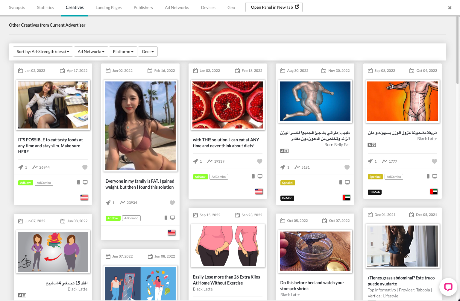Click the AdNow network badge on the first creative
Viewport: 460px width, 301px height.
coord(25,183)
